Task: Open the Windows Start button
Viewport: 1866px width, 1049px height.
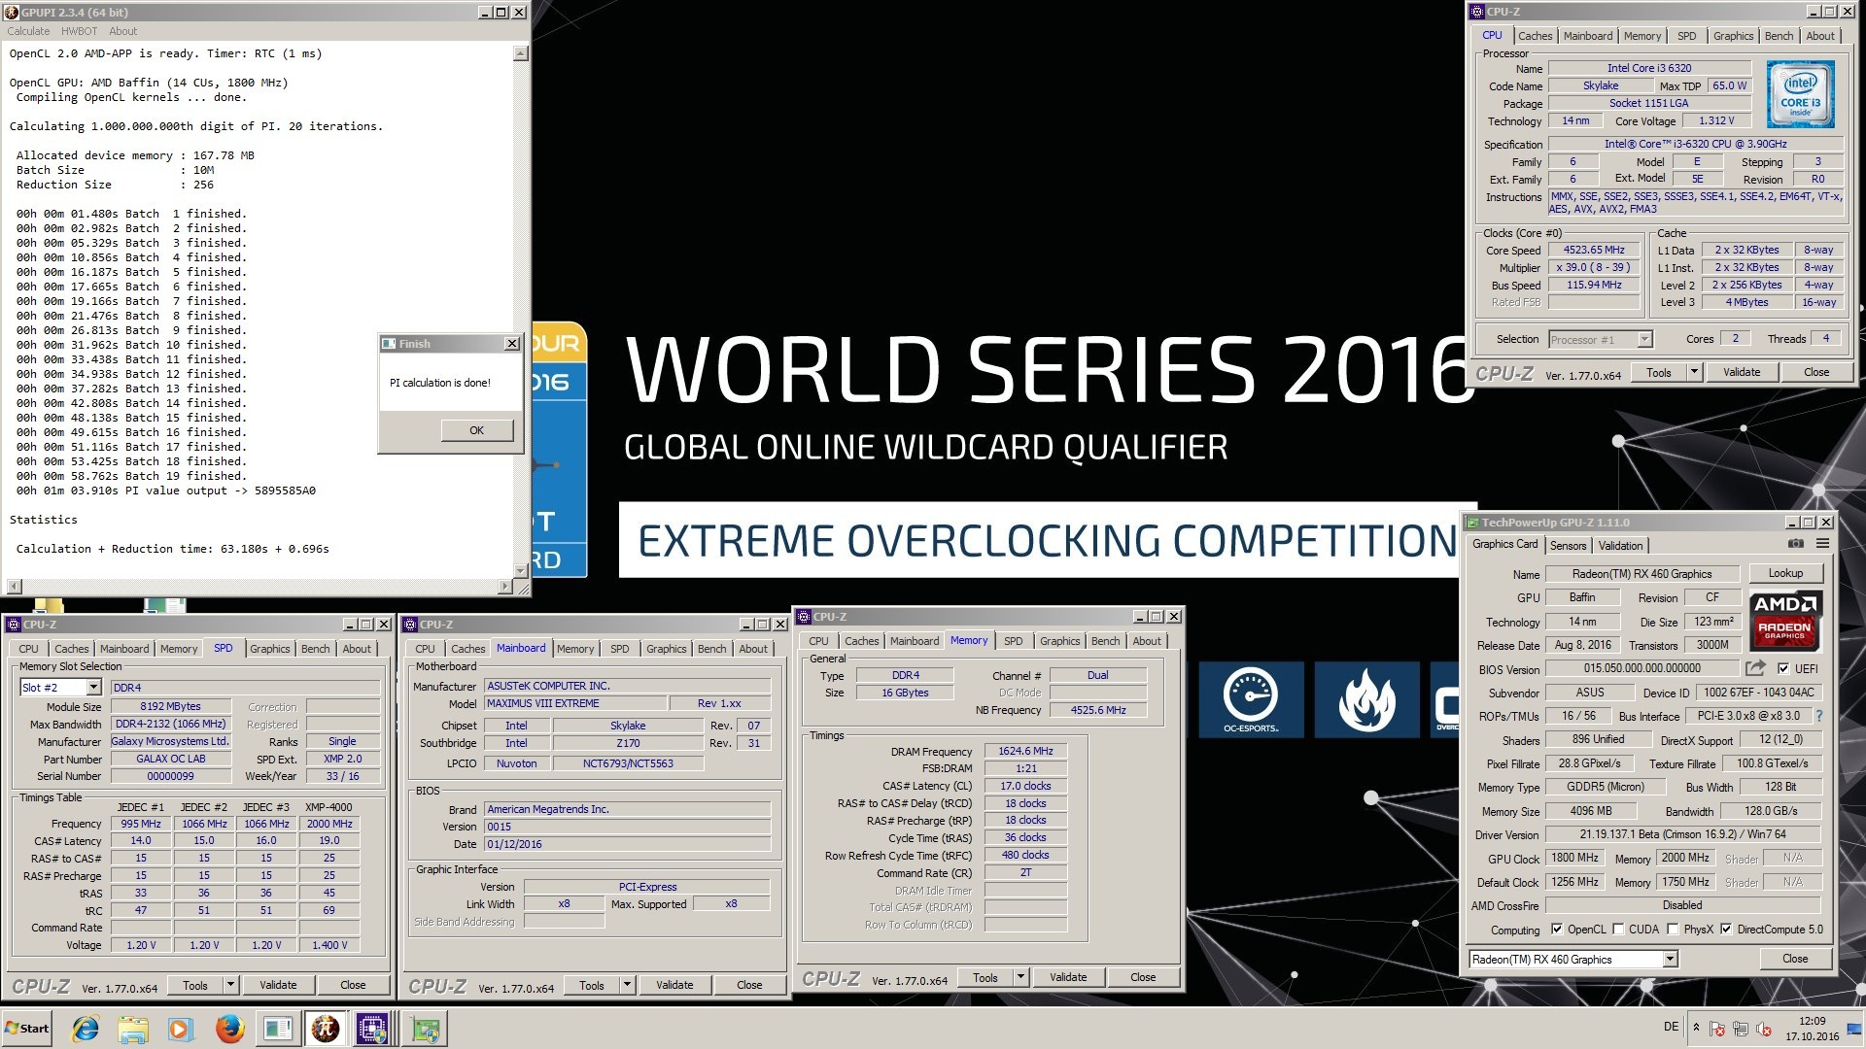Action: (27, 1029)
